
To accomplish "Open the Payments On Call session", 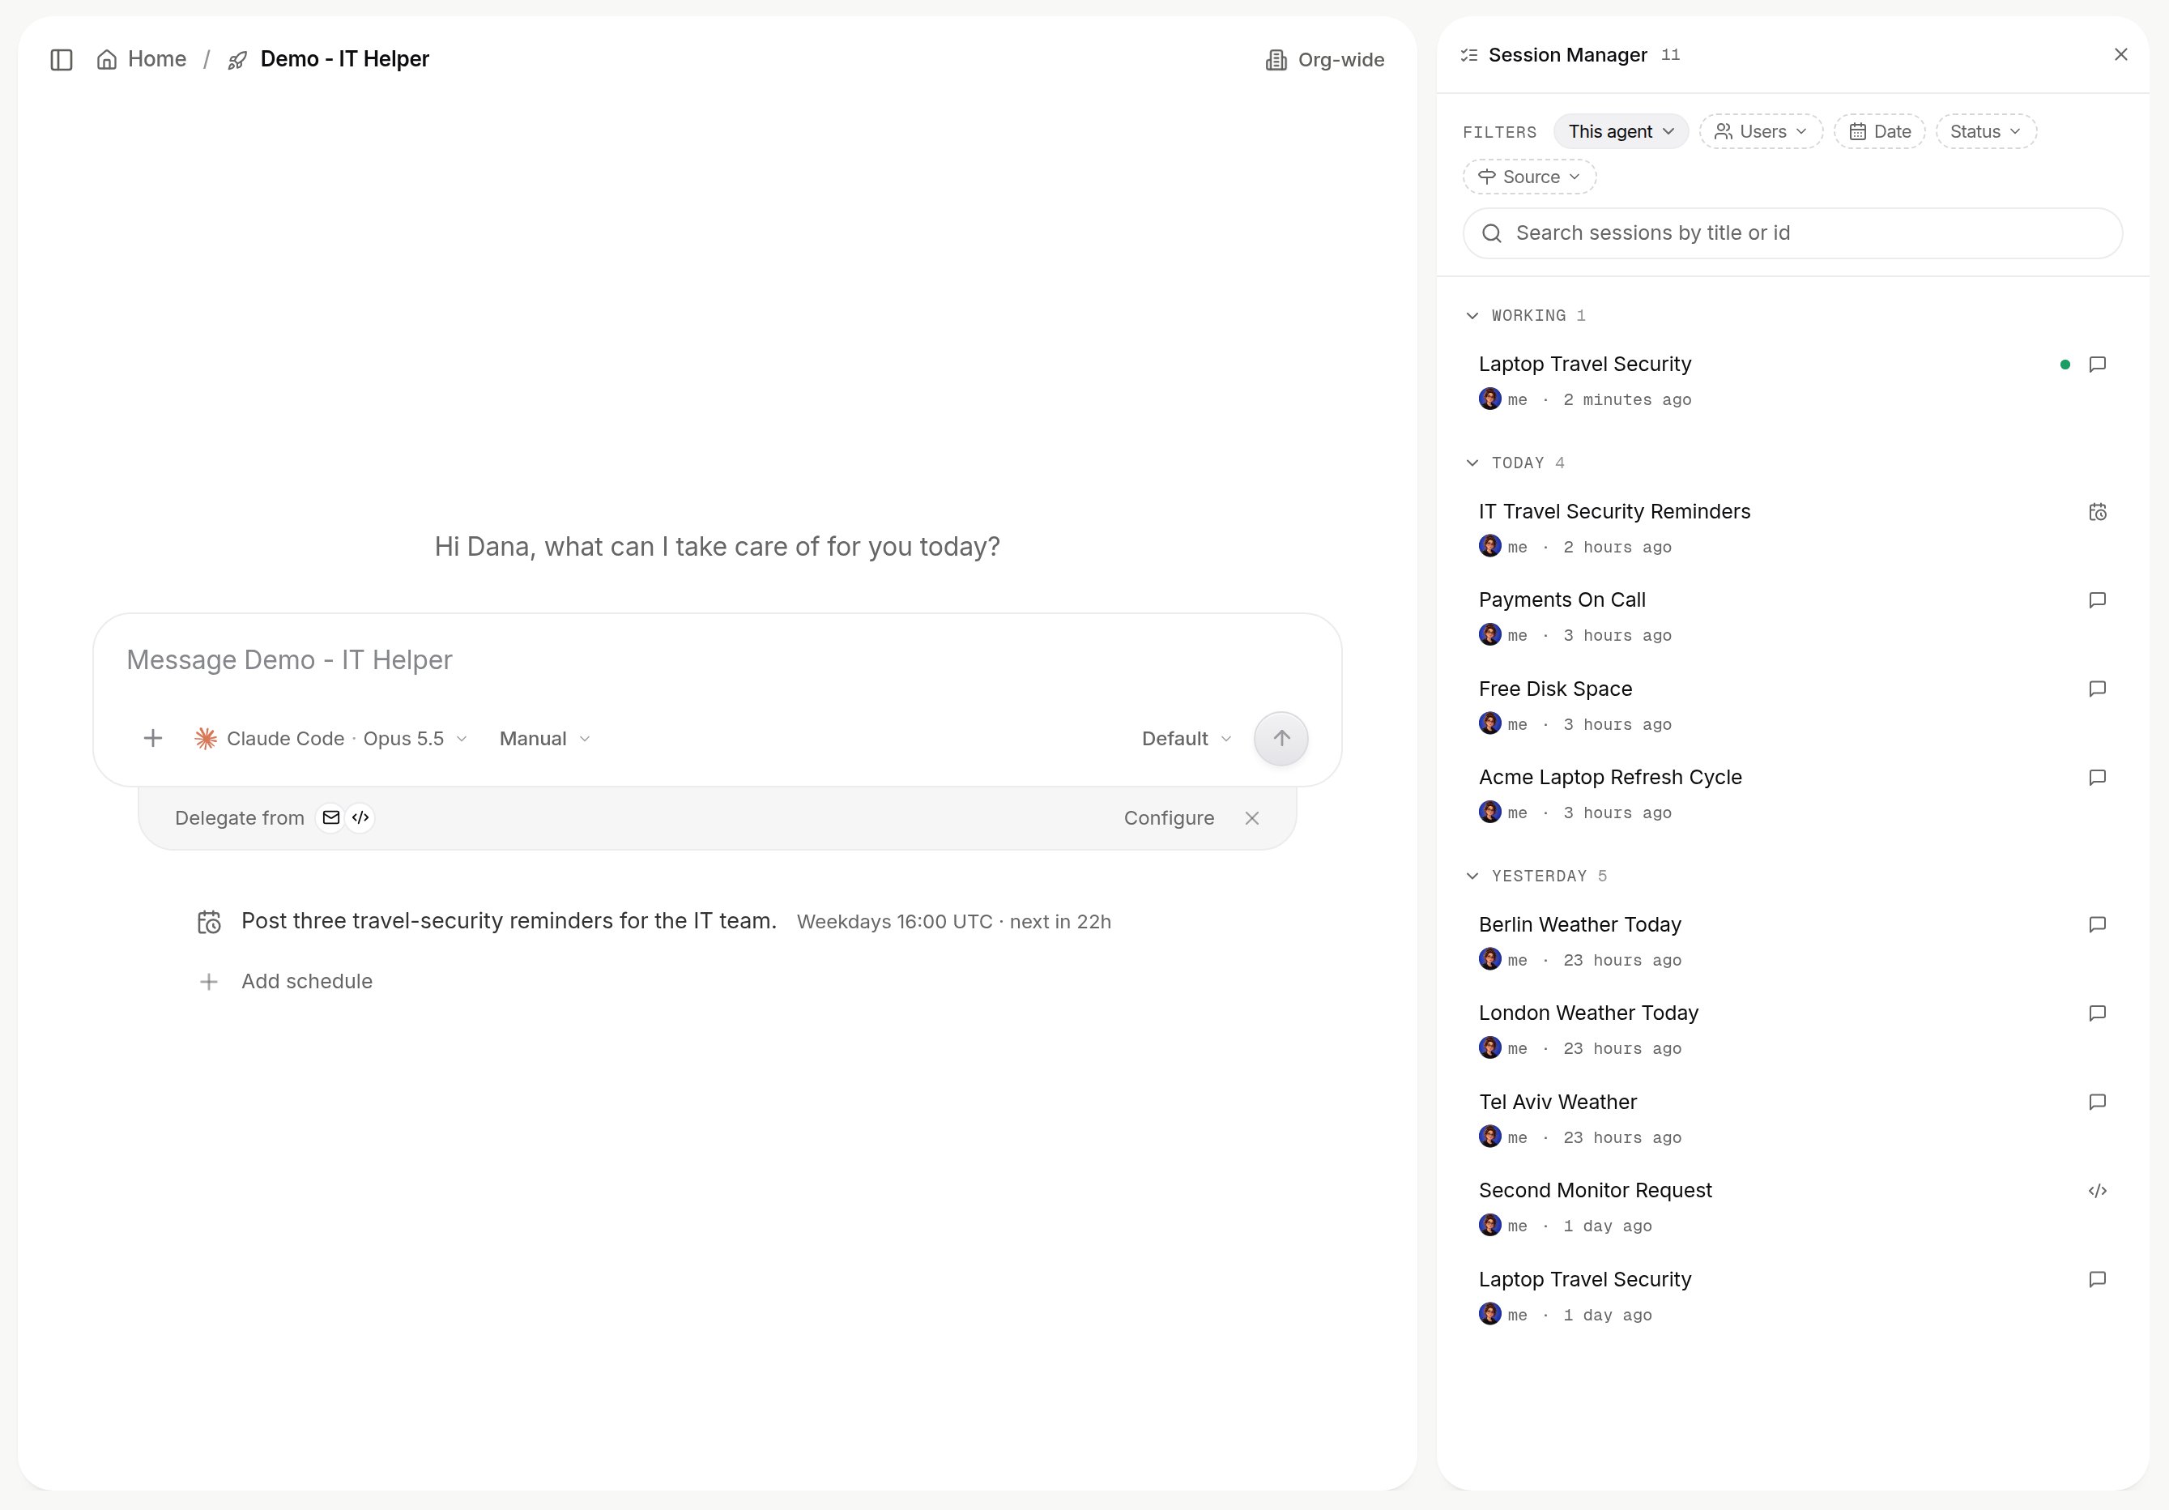I will tap(1792, 617).
